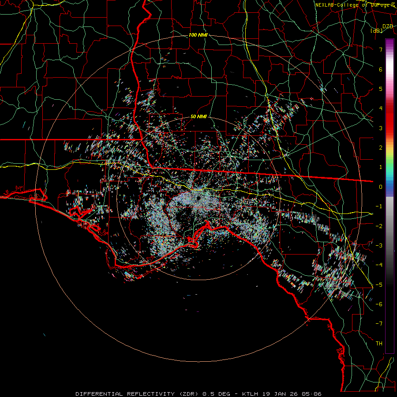
Task: Click the 100 NMI range ring label
Action: coord(198,35)
